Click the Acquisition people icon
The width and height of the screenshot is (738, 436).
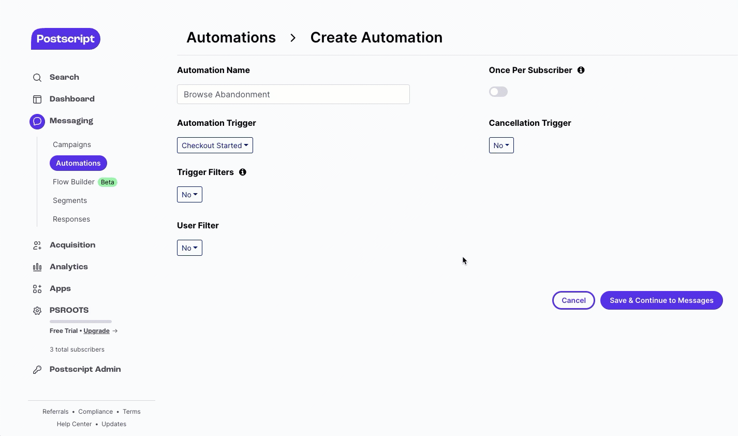pos(37,245)
